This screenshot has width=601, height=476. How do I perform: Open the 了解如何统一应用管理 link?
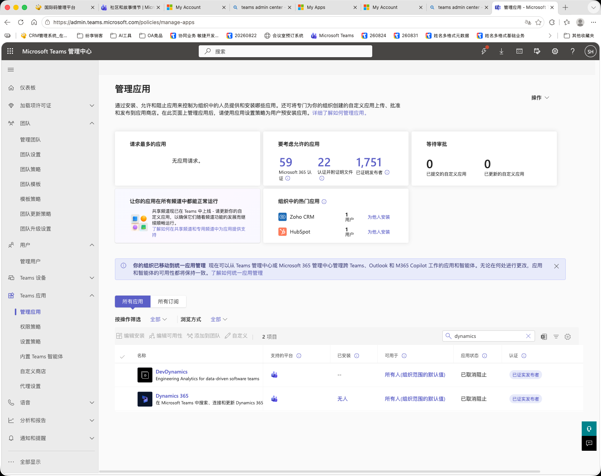point(237,273)
